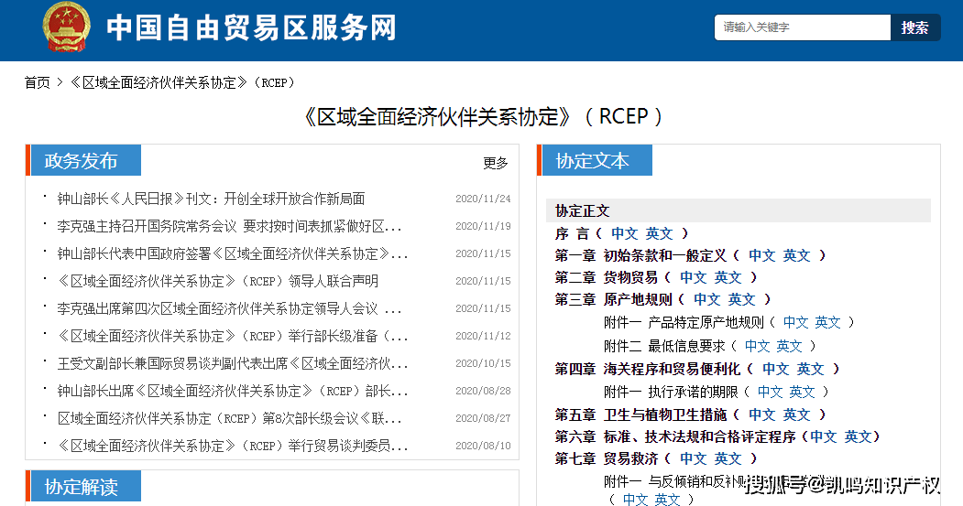The width and height of the screenshot is (963, 506).
Task: Open the RCEP 第8次部长级会议 article
Action: [229, 418]
